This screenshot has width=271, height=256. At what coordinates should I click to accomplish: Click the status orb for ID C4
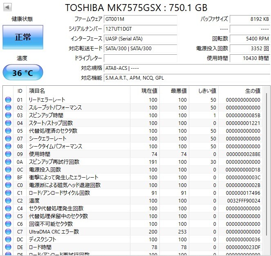[8, 208]
